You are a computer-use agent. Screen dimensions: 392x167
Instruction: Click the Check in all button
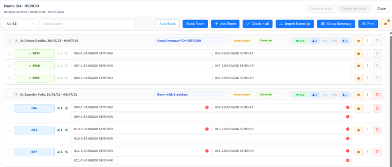(x=257, y=24)
